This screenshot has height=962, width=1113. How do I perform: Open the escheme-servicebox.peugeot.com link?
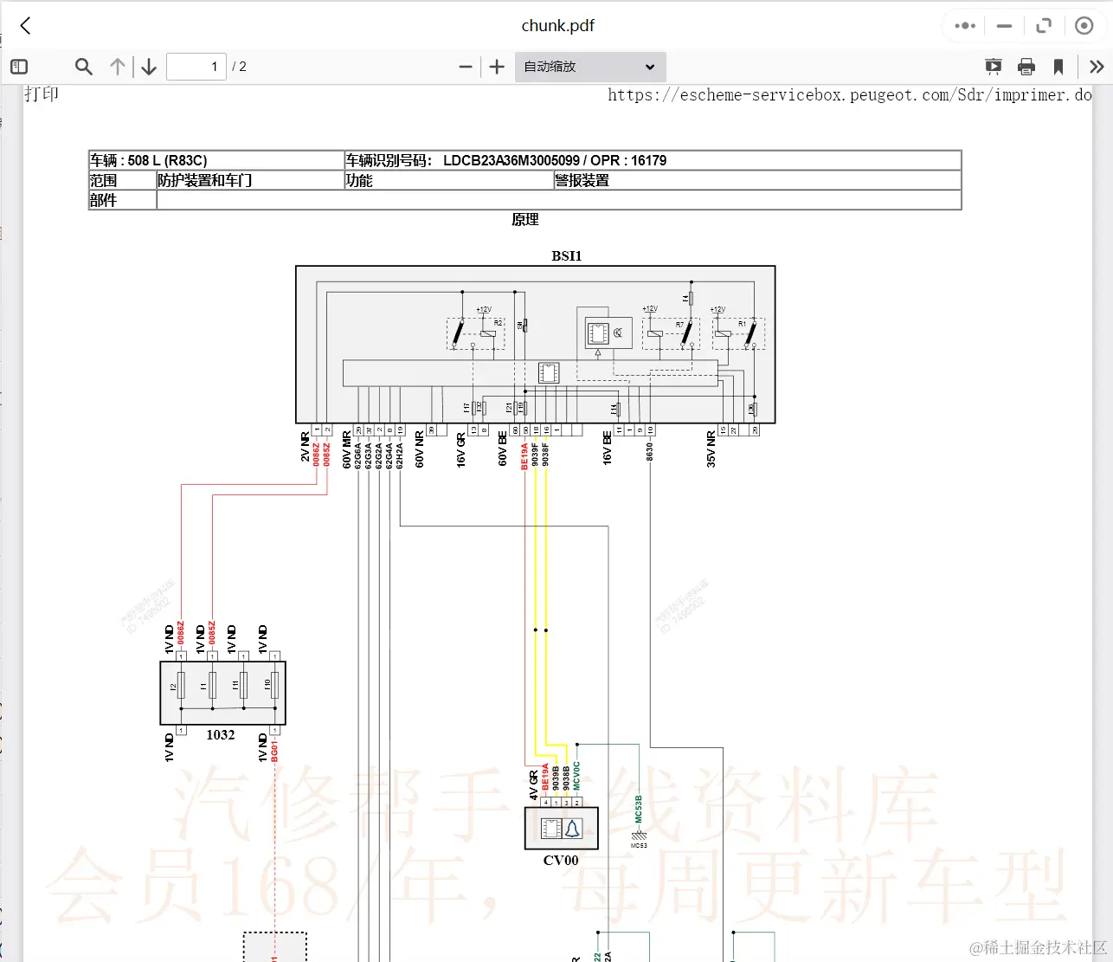point(848,95)
